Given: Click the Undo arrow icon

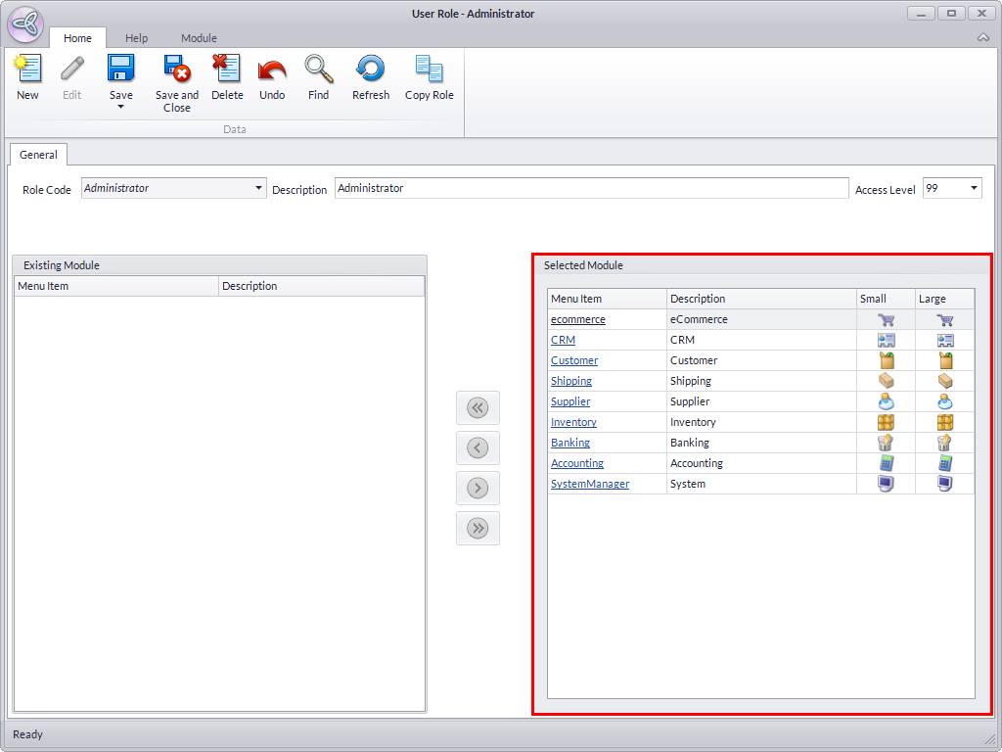Looking at the screenshot, I should [x=272, y=70].
